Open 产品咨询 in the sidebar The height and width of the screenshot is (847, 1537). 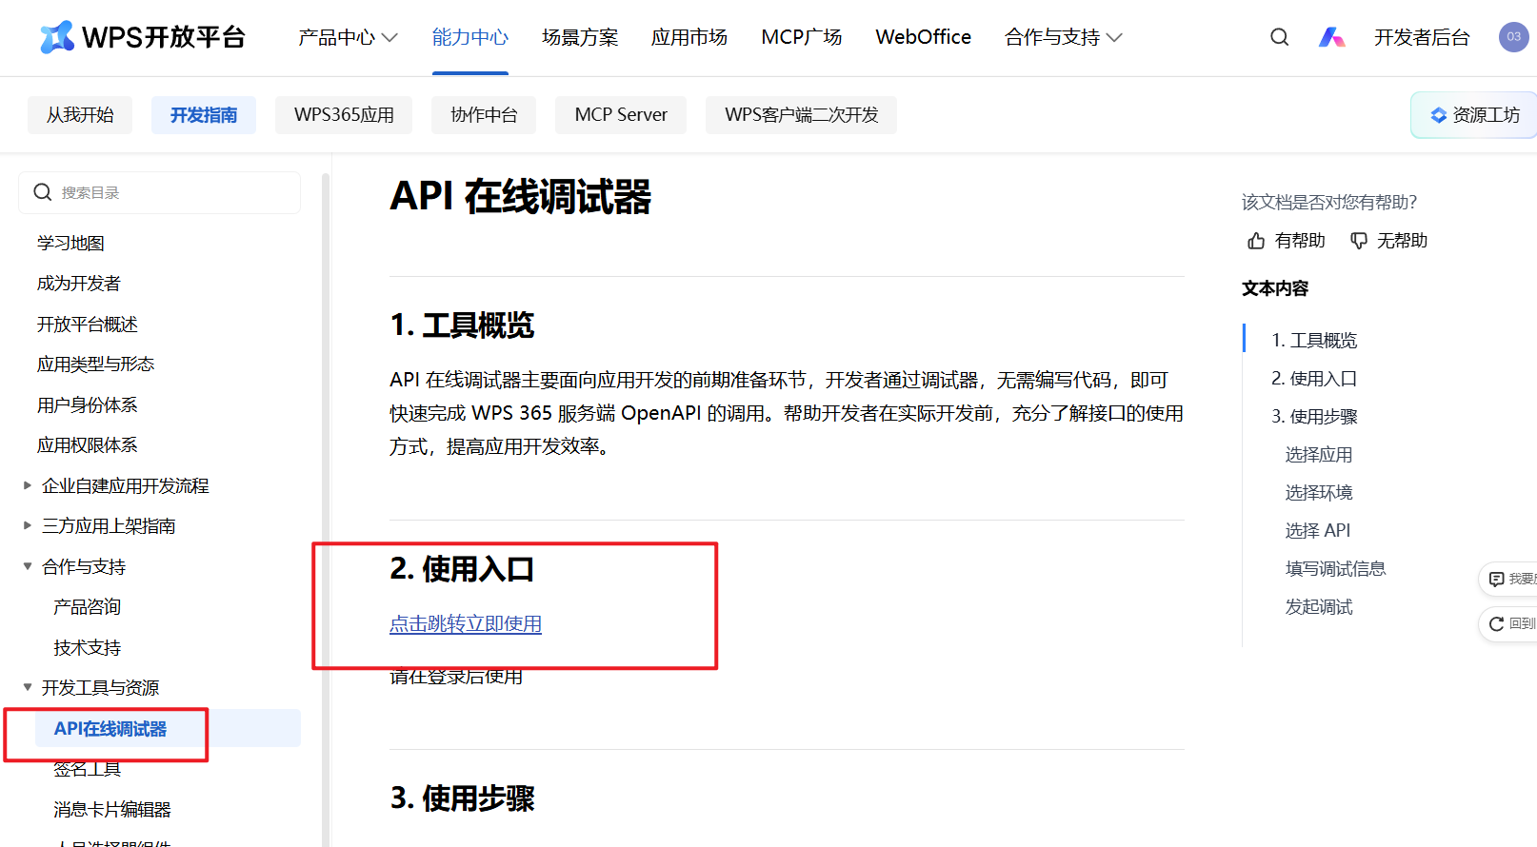pos(88,607)
